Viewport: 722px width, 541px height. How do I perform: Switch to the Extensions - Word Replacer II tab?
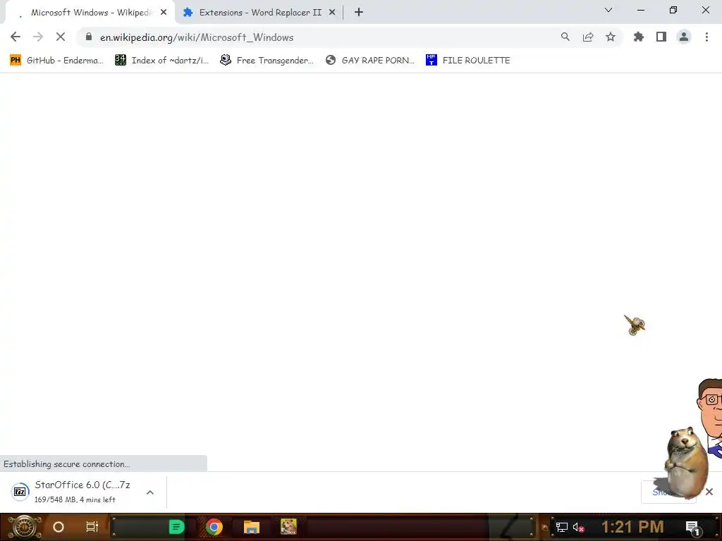260,13
